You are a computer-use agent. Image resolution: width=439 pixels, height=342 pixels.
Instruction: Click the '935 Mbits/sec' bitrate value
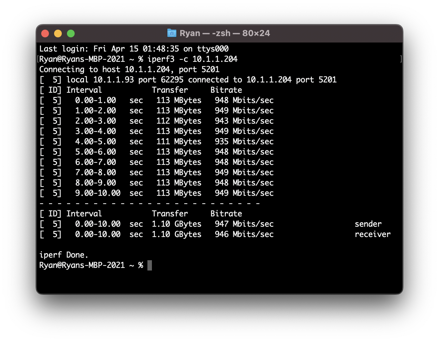pos(244,142)
